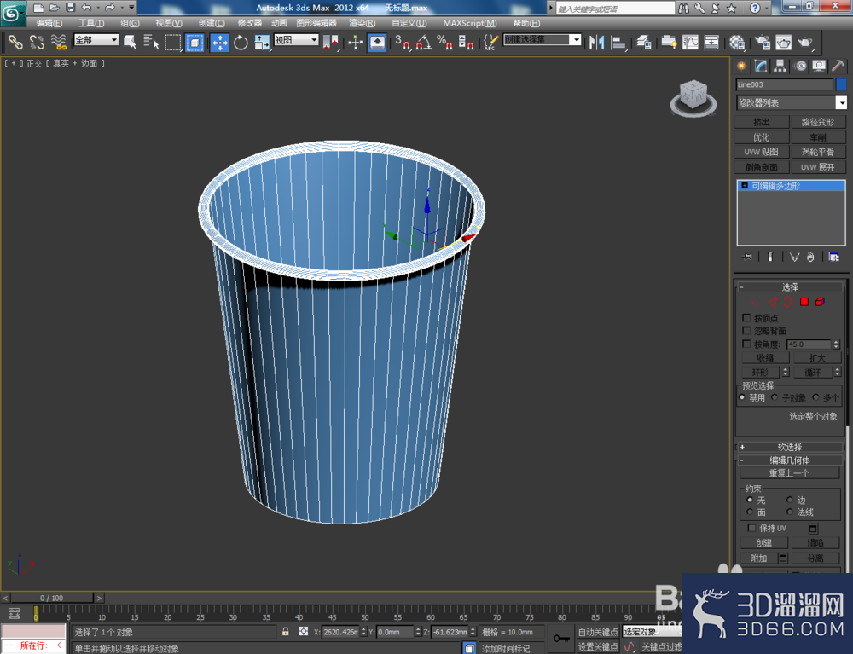The width and height of the screenshot is (853, 654).
Task: Activate Select and Rotate tool
Action: 241,42
